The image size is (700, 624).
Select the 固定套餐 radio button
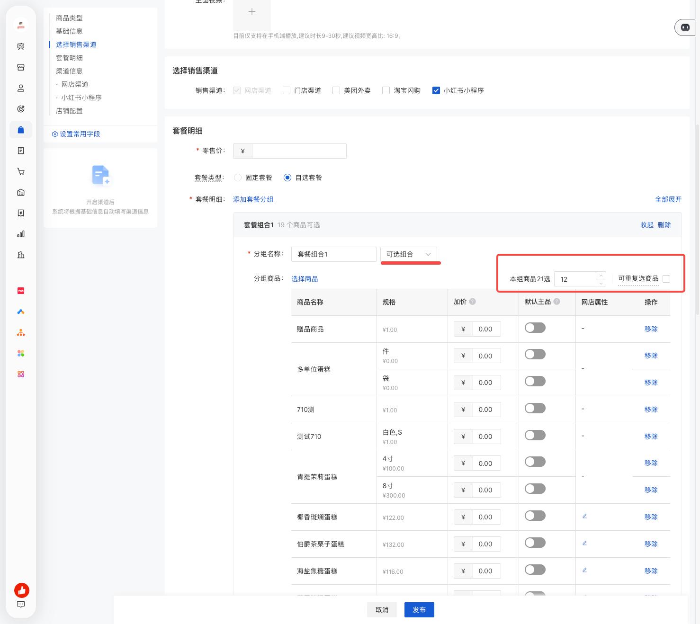point(238,178)
